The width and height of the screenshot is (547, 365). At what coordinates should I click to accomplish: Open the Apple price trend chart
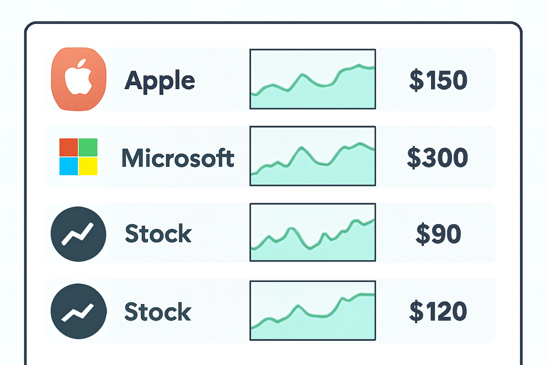313,79
